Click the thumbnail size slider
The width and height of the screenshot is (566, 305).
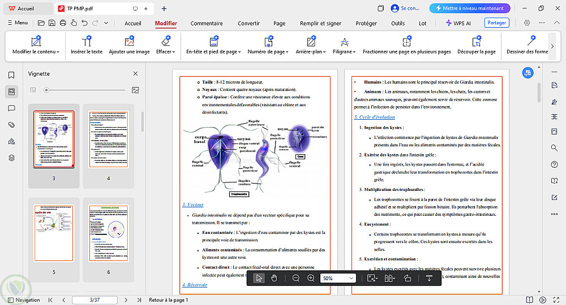tap(47, 90)
